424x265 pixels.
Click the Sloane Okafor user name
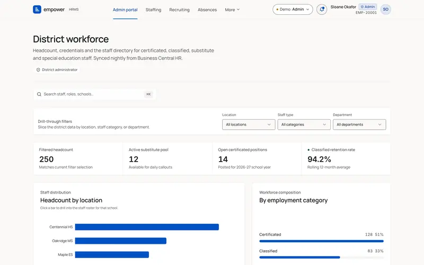coord(343,7)
